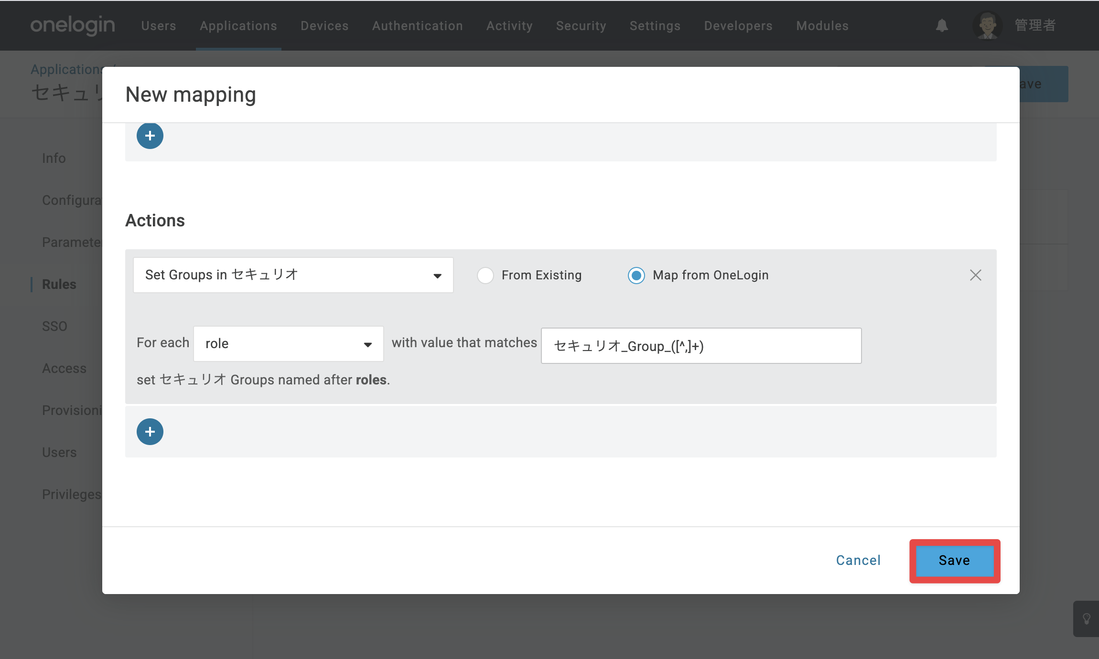Click the plus icon to add a condition
Viewport: 1099px width, 659px height.
[150, 136]
